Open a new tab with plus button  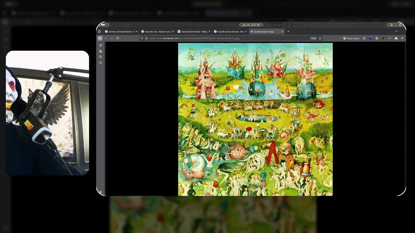(288, 31)
